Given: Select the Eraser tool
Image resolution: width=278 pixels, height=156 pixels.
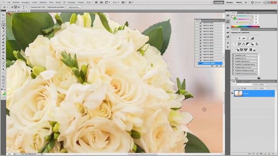Looking at the screenshot, I should (x=3, y=49).
